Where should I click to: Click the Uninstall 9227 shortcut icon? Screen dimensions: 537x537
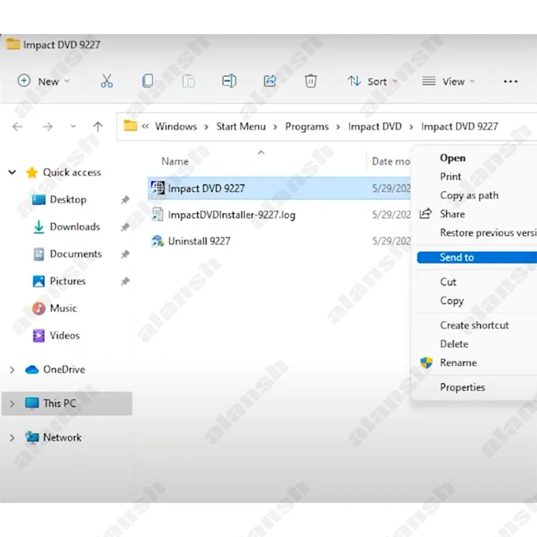click(x=158, y=241)
